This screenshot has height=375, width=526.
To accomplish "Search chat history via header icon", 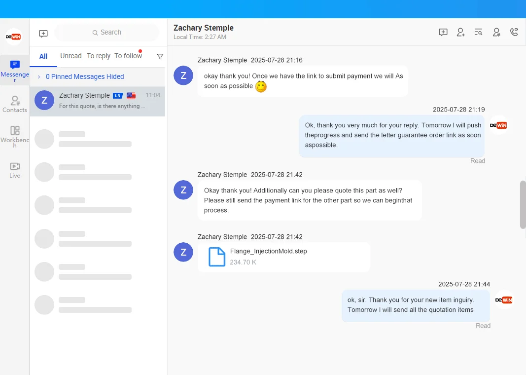I will click(478, 32).
